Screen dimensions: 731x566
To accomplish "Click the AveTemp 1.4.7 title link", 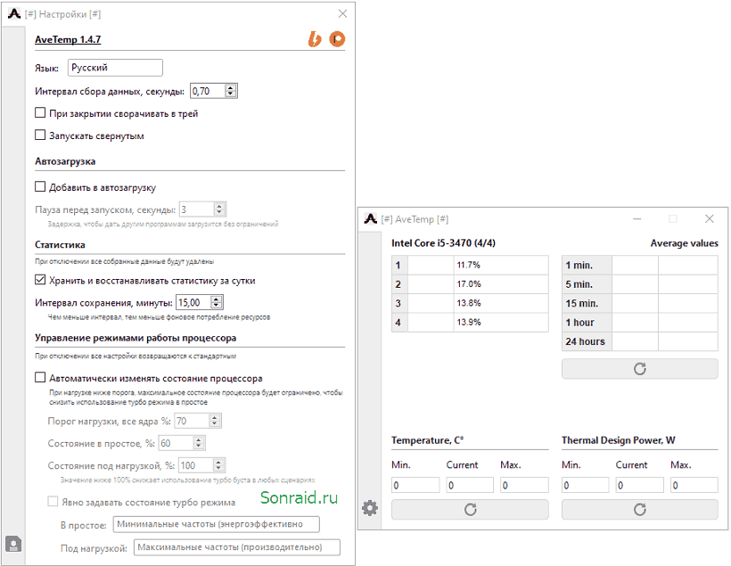I will pos(68,39).
